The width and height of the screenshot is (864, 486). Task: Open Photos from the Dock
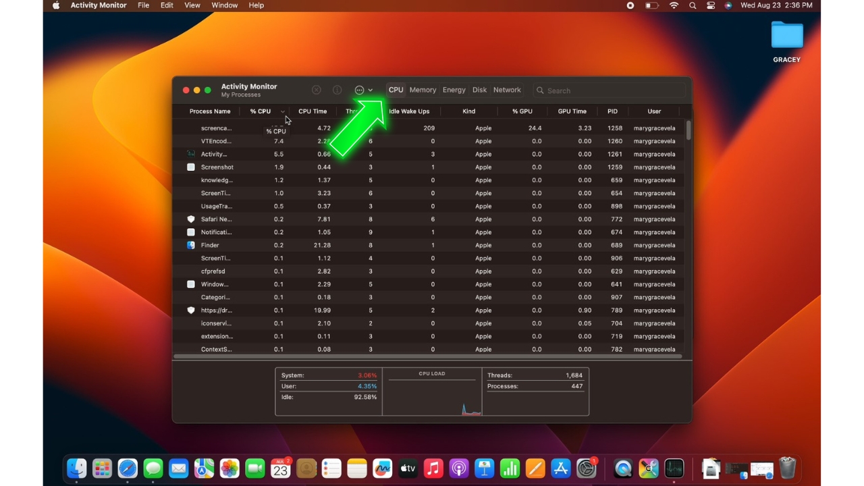tap(230, 468)
